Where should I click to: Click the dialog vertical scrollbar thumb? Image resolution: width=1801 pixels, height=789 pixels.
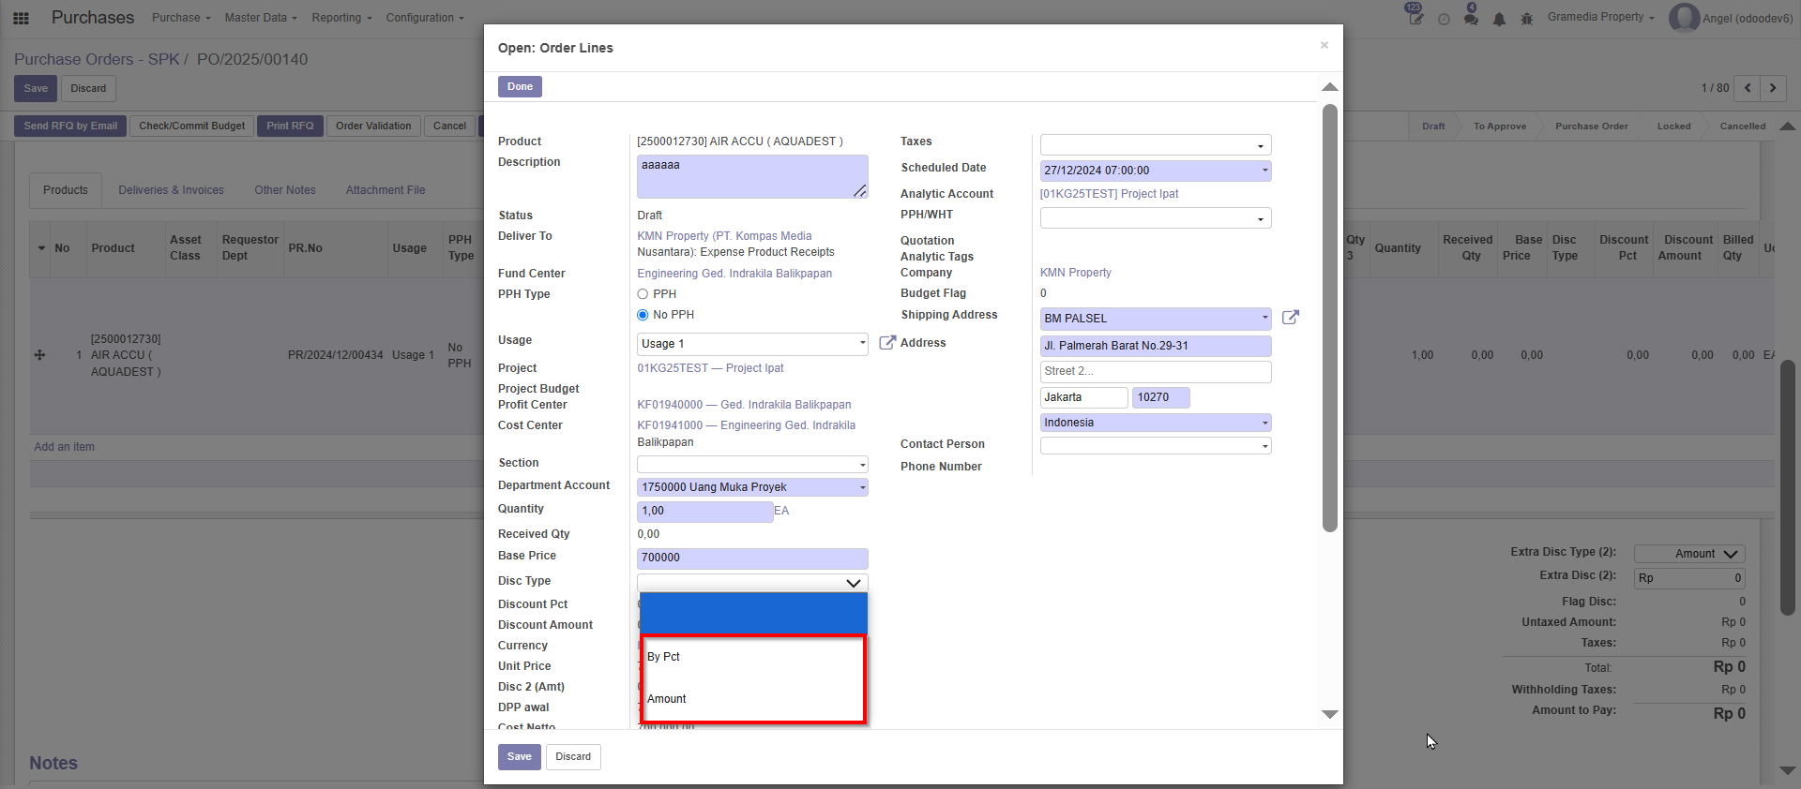tap(1329, 319)
